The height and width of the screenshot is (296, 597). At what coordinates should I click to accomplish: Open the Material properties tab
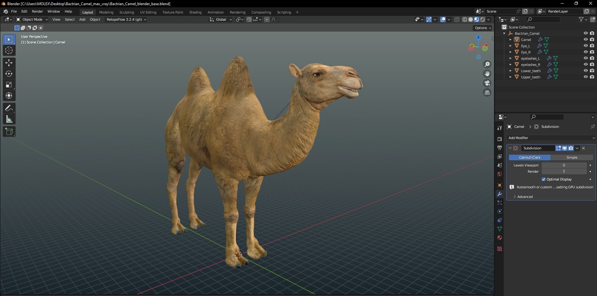click(x=499, y=237)
